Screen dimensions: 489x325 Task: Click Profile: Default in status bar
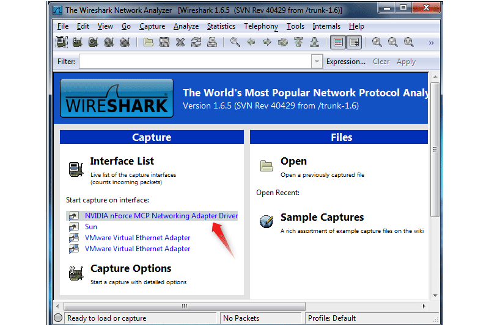tap(332, 318)
